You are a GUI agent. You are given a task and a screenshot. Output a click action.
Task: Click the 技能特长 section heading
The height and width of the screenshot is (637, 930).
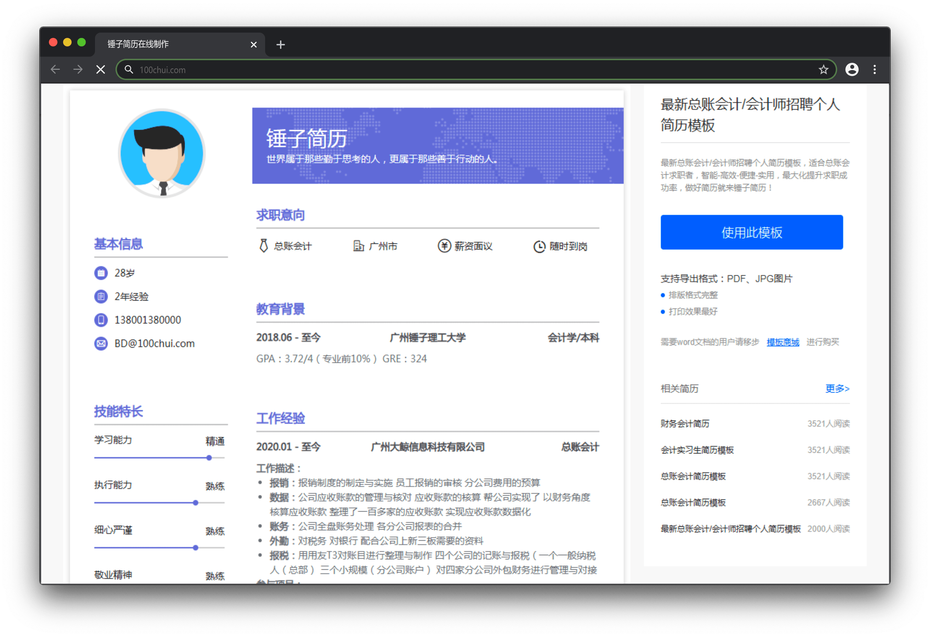click(118, 411)
